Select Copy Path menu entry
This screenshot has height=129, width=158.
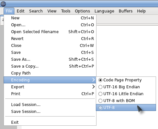pyautogui.click(x=50, y=73)
